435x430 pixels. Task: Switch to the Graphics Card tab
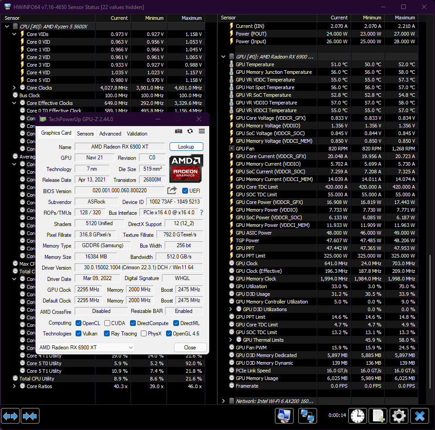tap(56, 133)
